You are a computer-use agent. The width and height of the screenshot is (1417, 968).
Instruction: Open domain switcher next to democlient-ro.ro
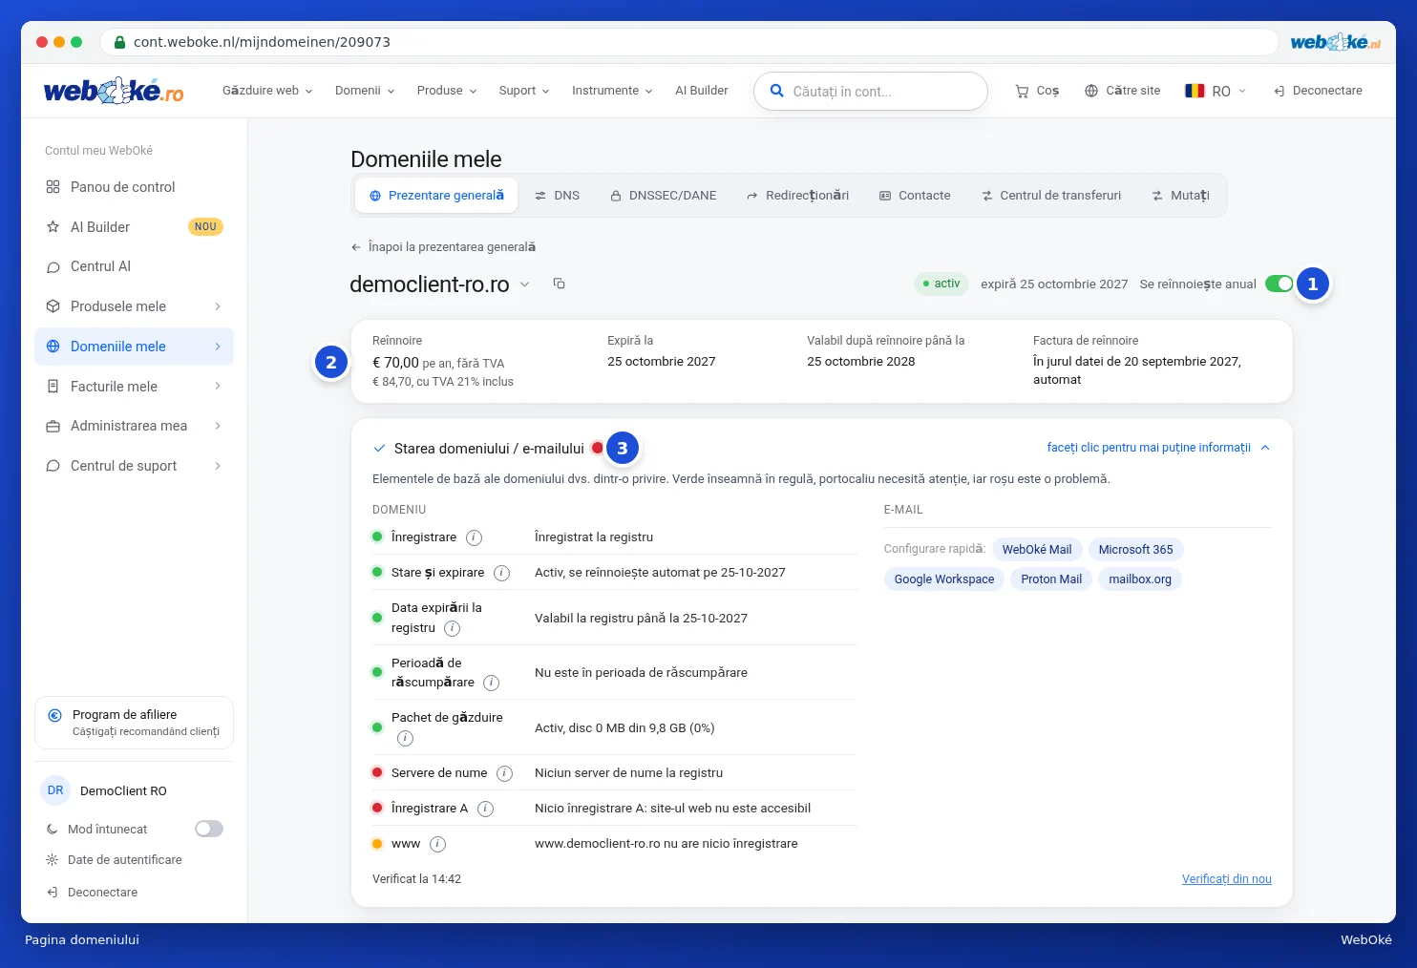(525, 284)
